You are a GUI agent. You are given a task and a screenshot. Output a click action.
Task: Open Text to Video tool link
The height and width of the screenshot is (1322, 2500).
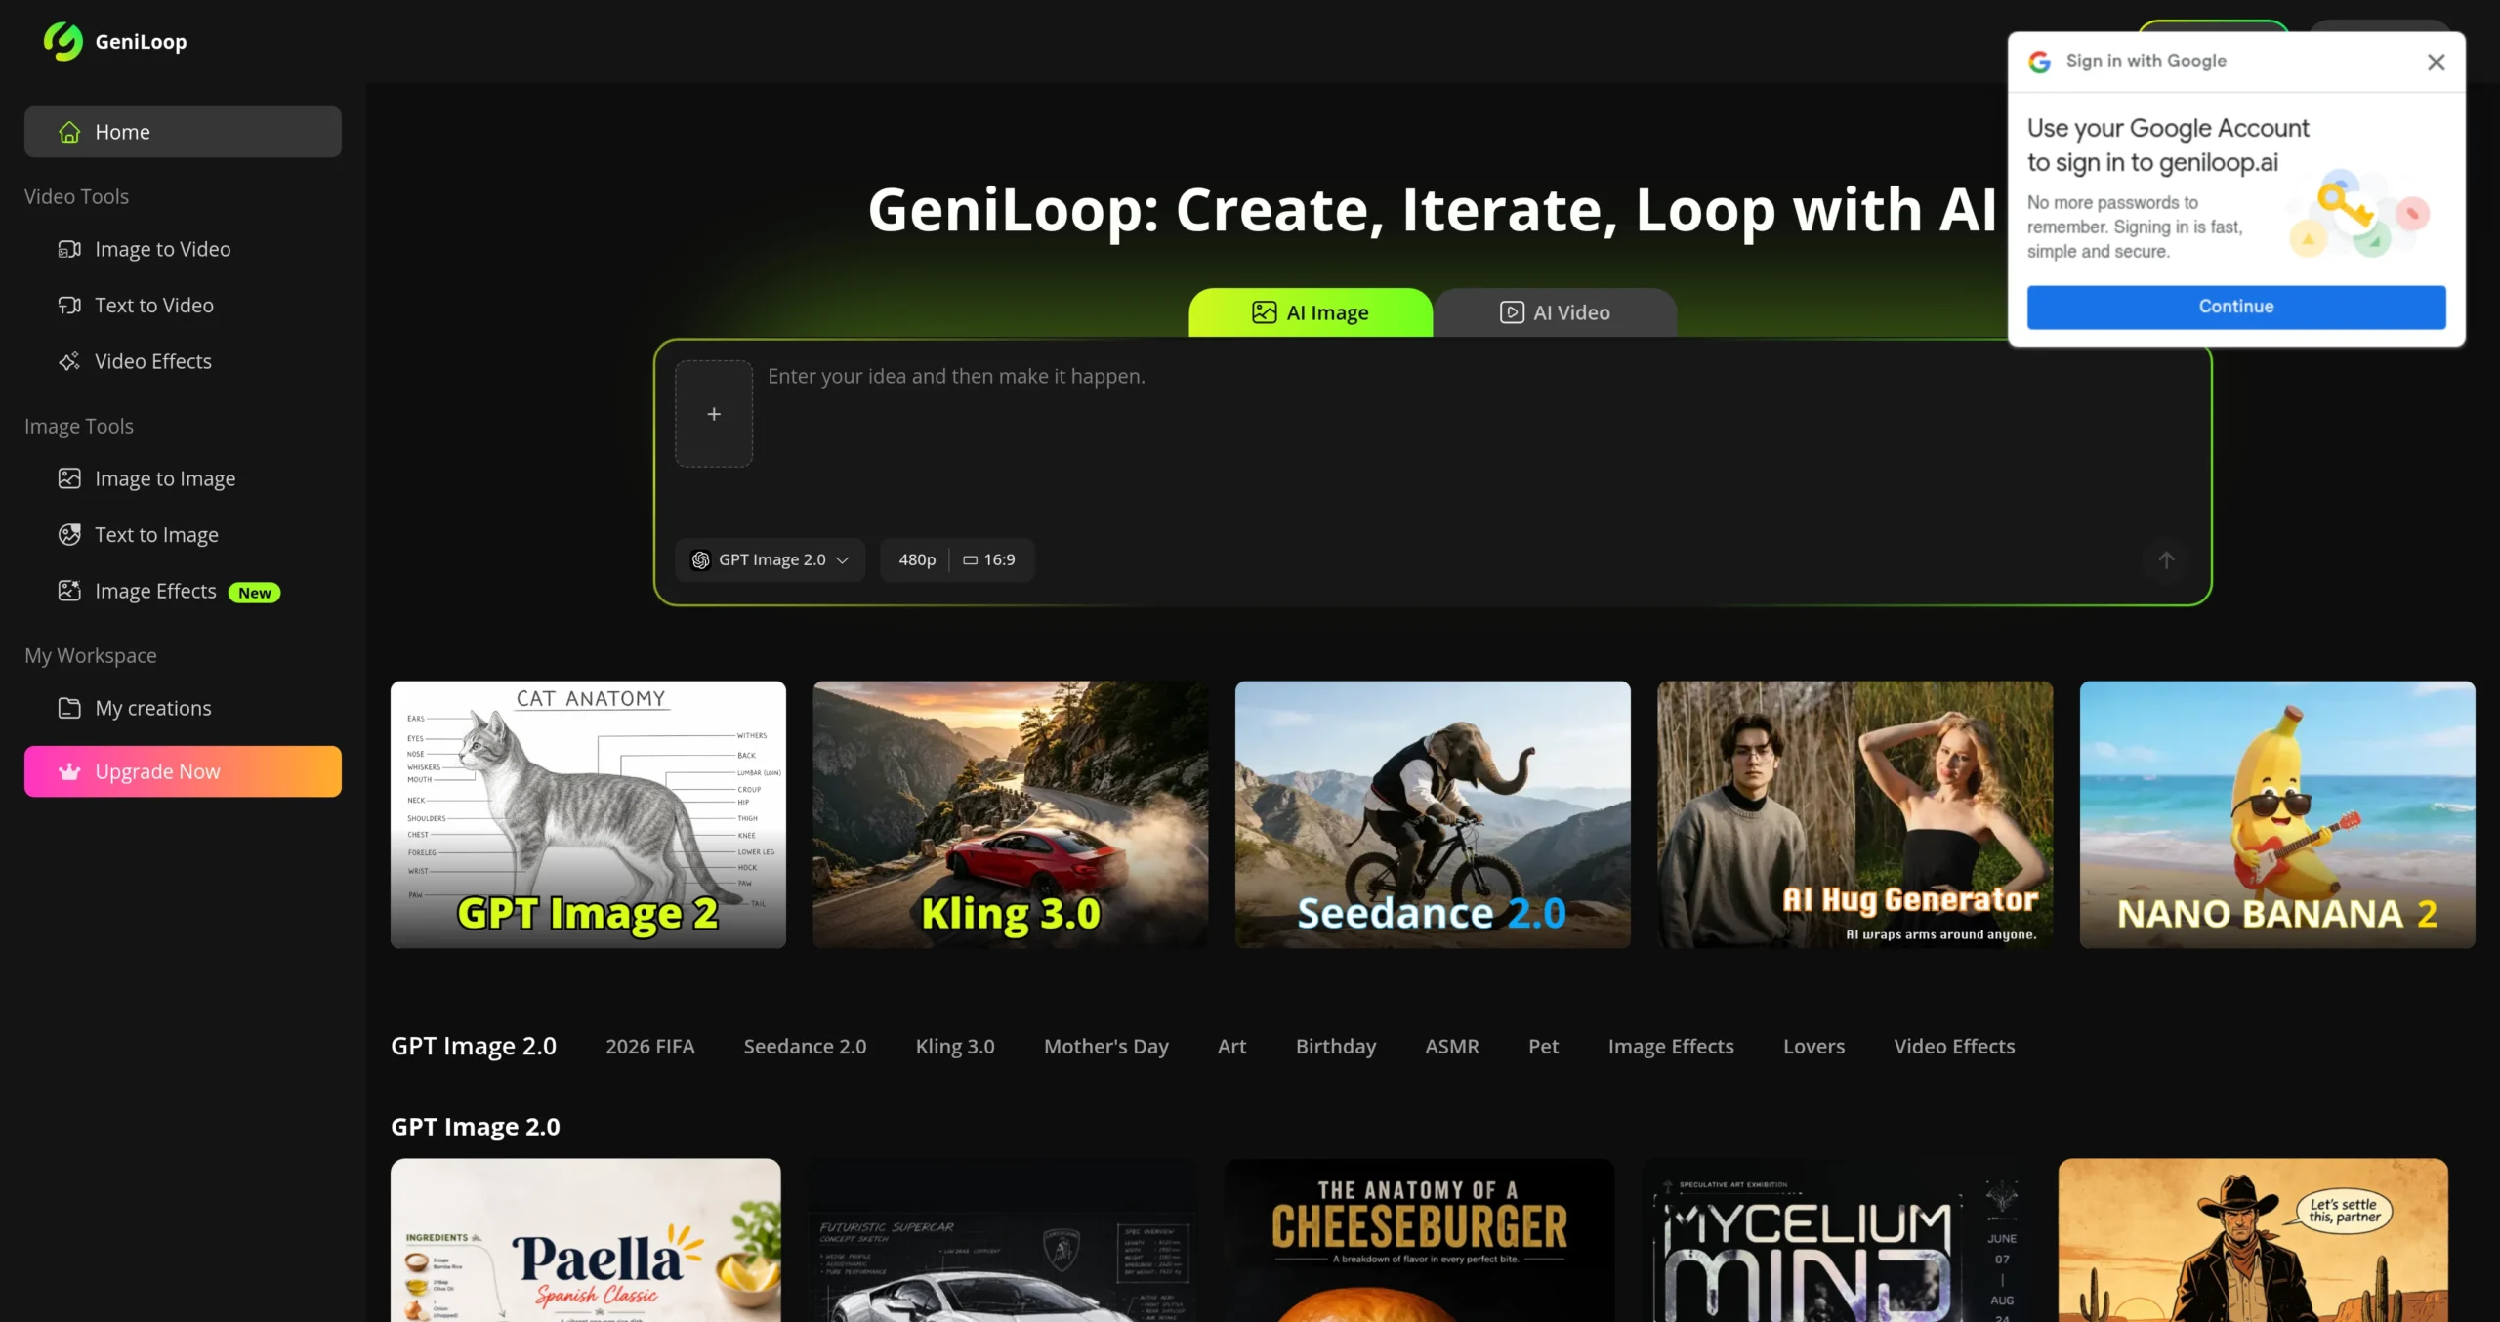point(183,306)
